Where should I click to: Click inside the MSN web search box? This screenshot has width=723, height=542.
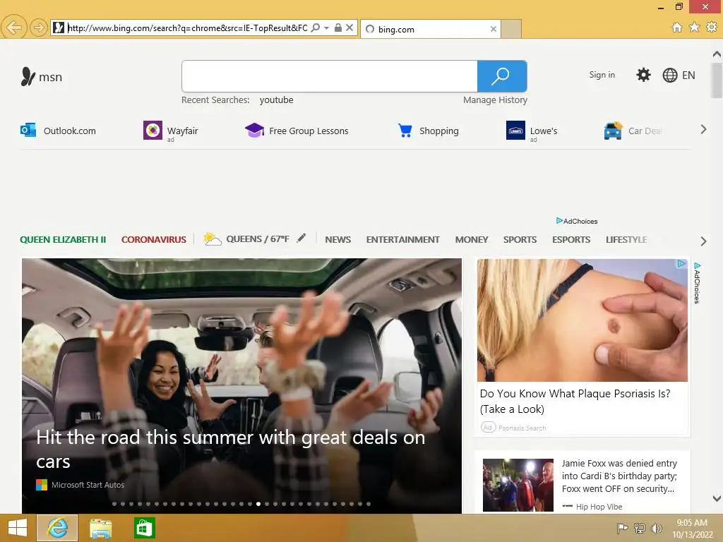tap(330, 76)
